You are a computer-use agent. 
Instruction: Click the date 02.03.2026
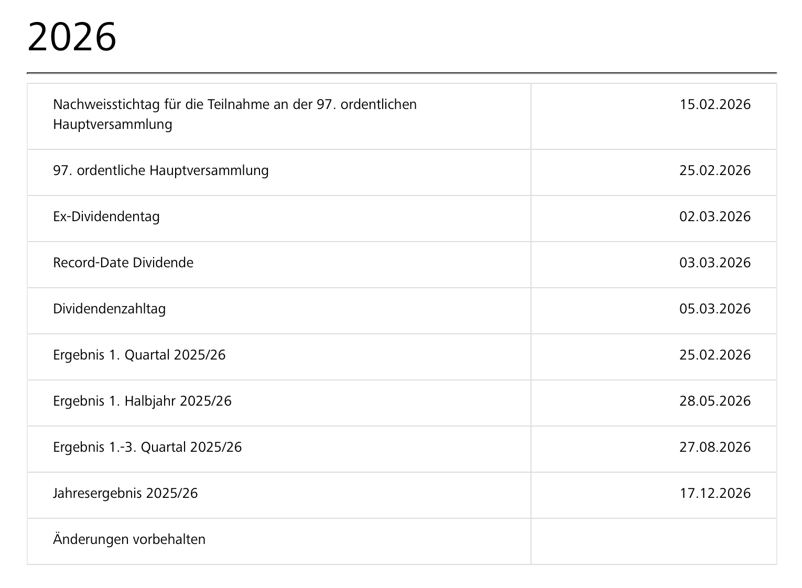[x=715, y=216]
